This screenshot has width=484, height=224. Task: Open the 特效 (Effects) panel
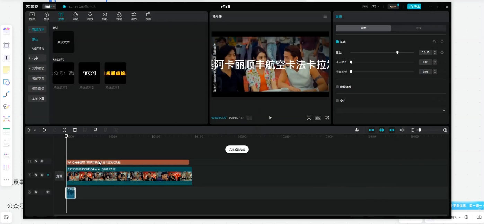90,16
